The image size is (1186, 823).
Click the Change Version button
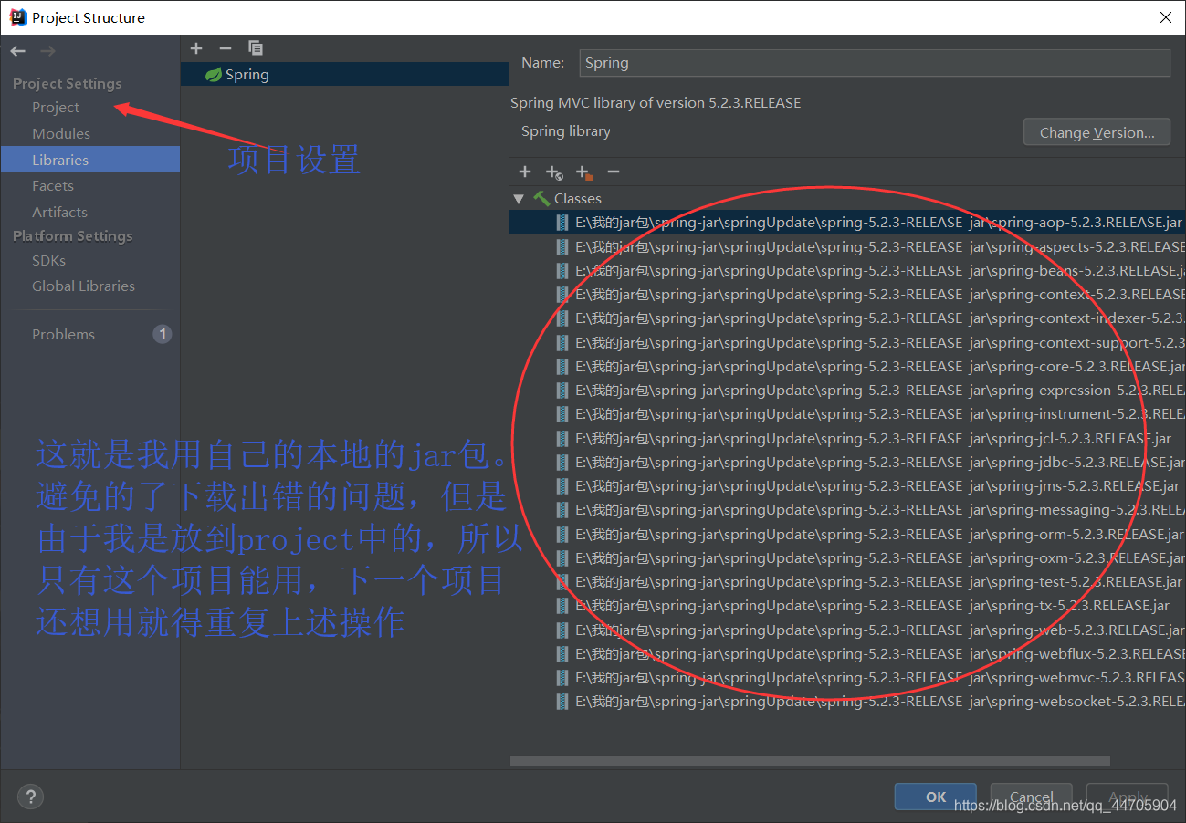(x=1097, y=132)
